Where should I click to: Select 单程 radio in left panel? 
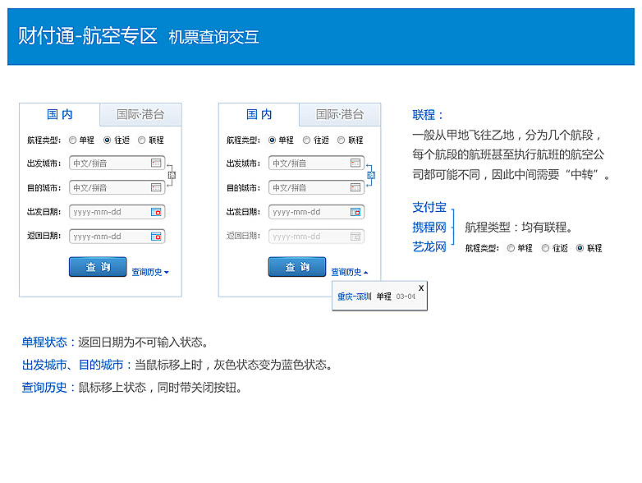pos(72,140)
